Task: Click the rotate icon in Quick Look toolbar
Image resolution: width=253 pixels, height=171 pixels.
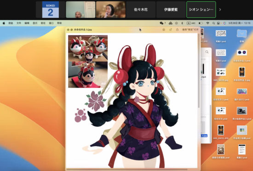Action: [171, 30]
